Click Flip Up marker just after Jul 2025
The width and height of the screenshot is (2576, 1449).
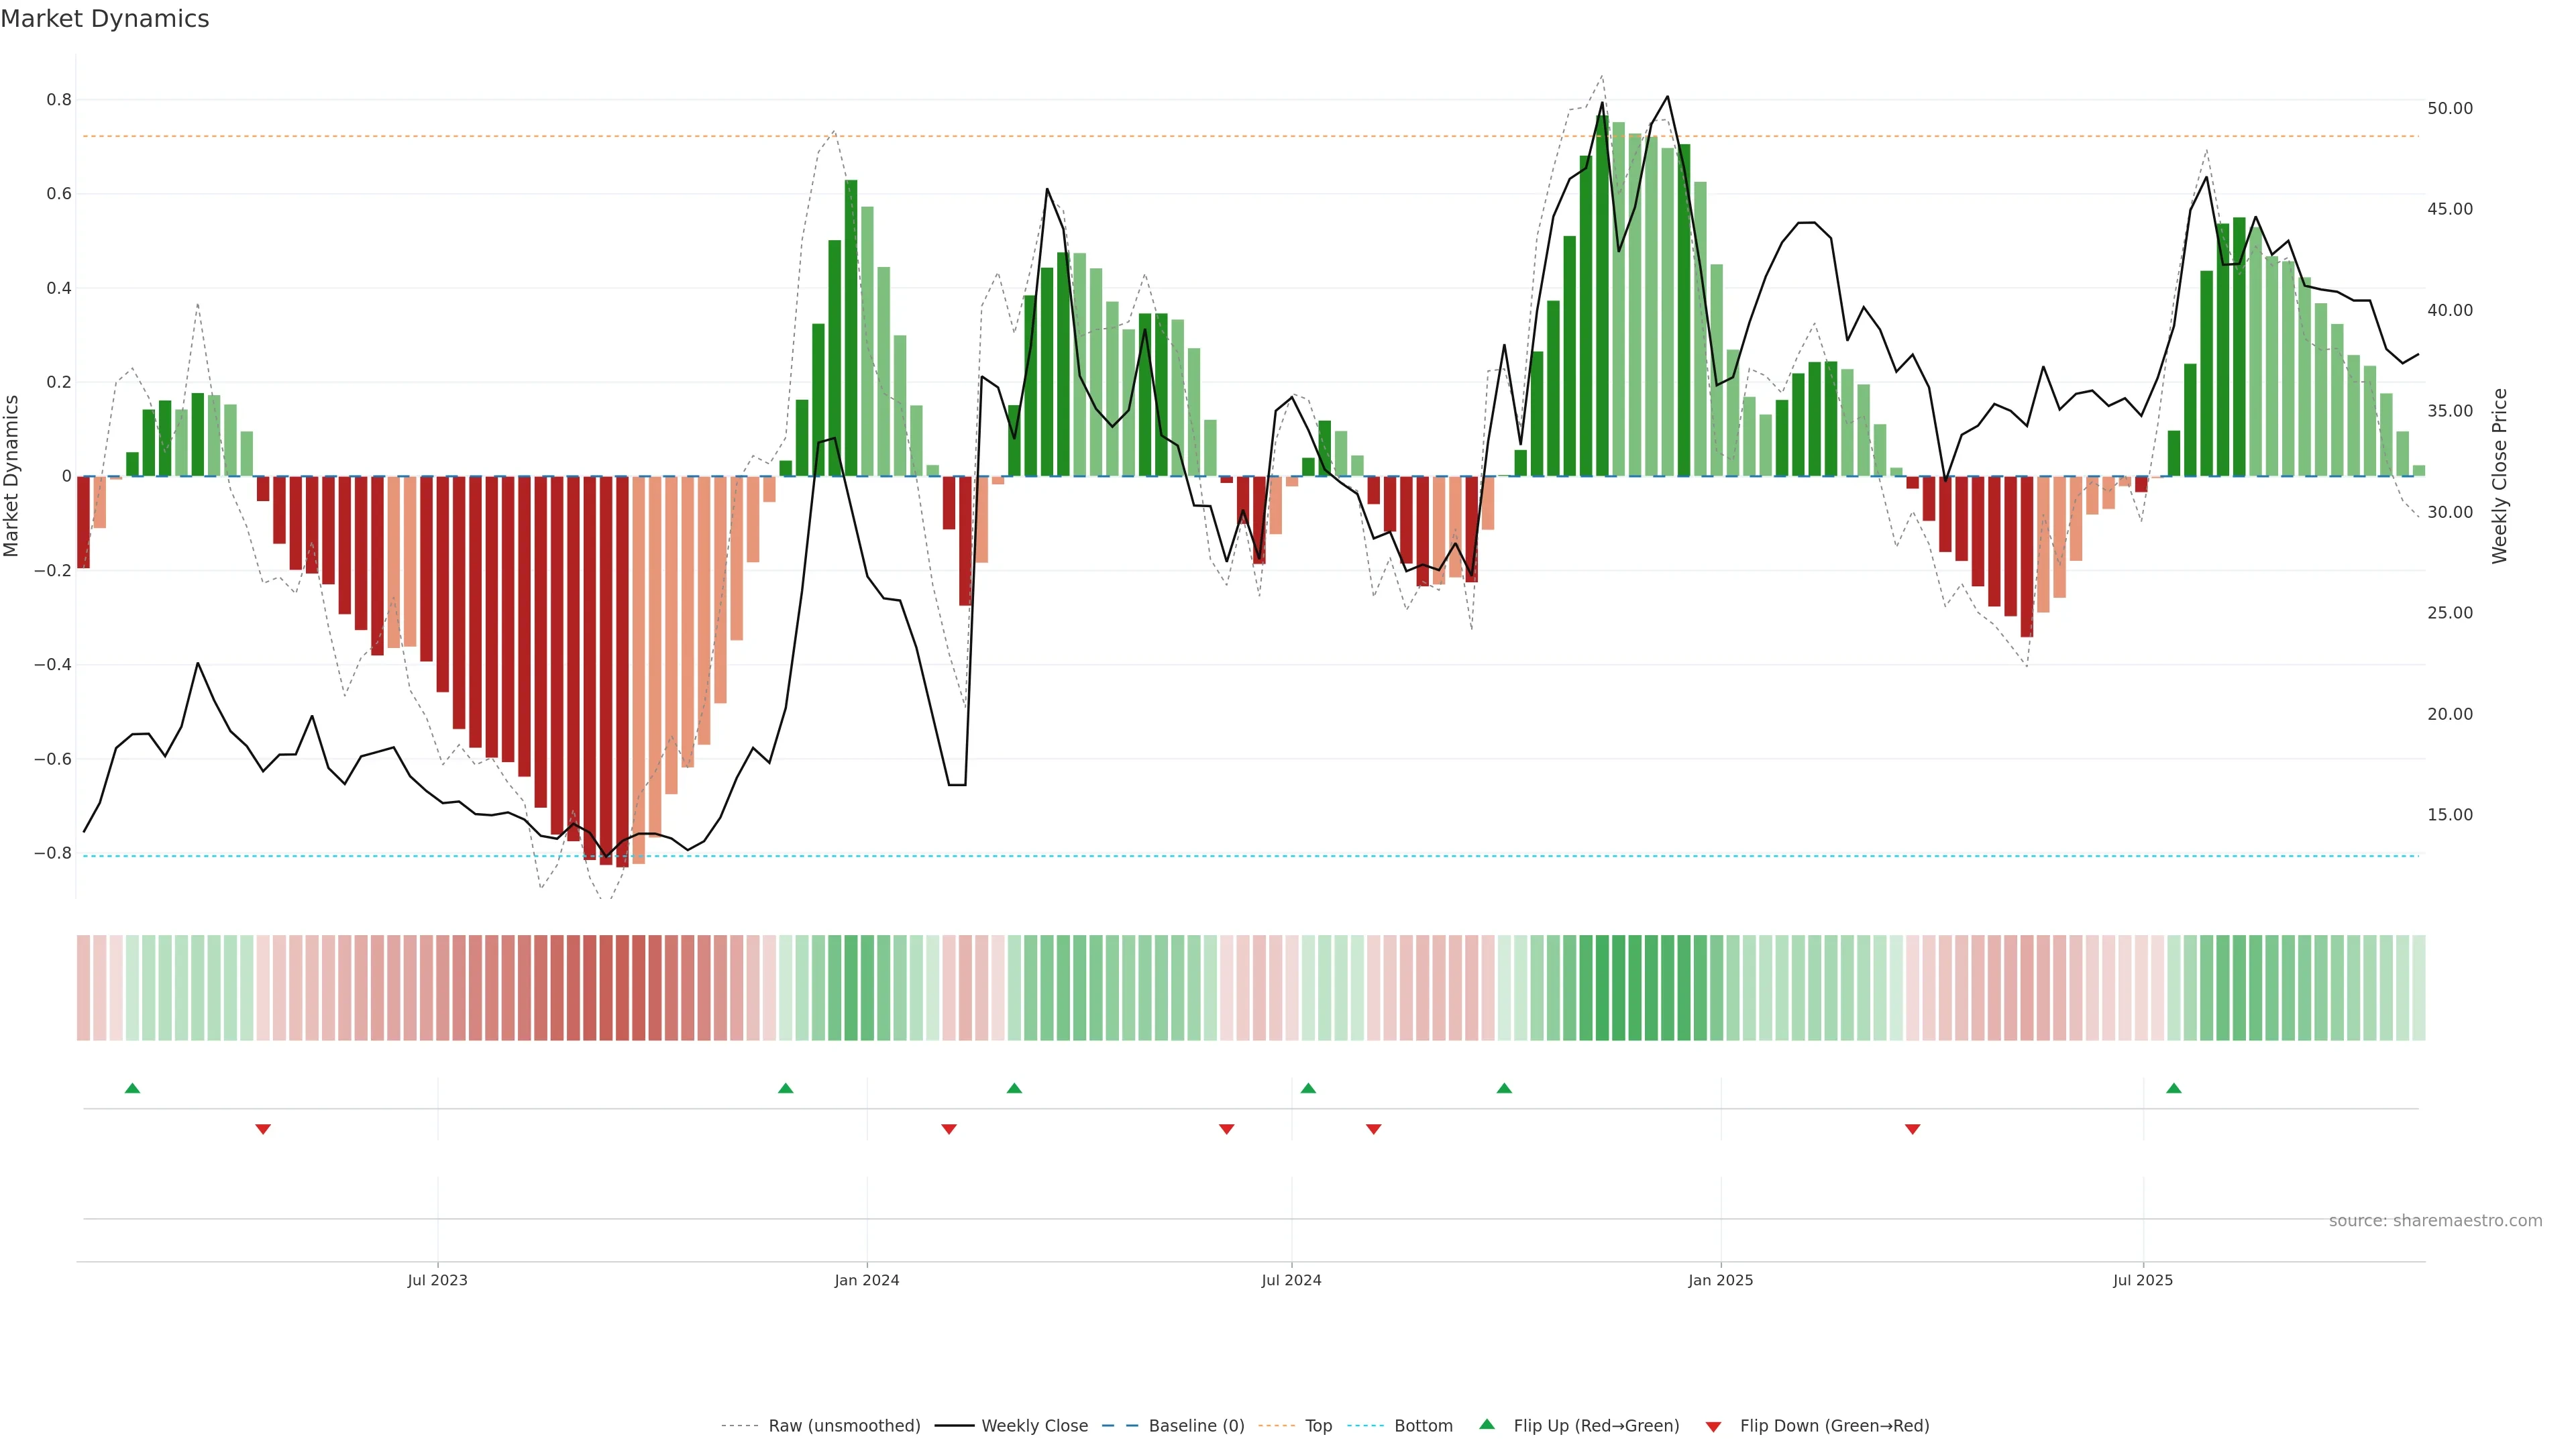[x=2173, y=1088]
